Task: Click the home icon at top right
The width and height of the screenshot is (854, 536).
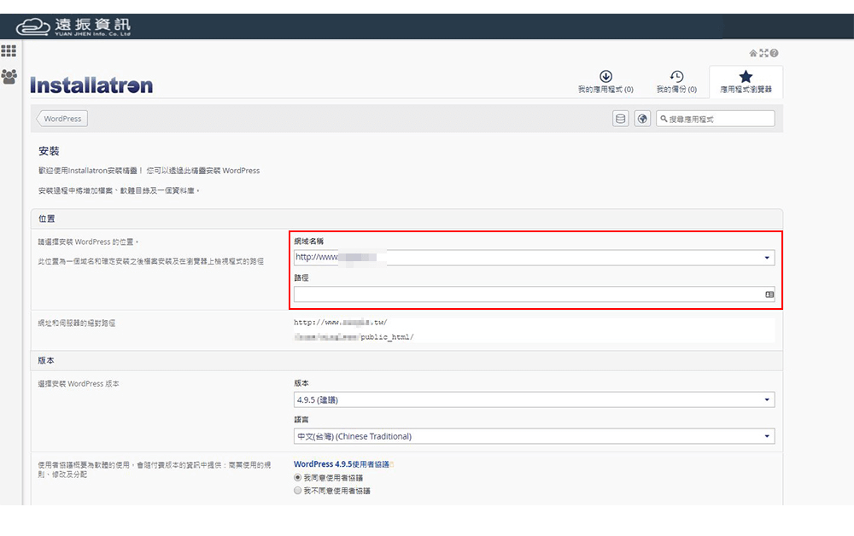Action: tap(753, 53)
